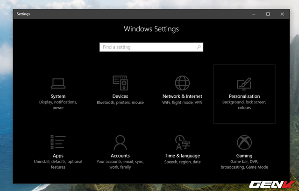Minimize the Settings window

click(254, 14)
